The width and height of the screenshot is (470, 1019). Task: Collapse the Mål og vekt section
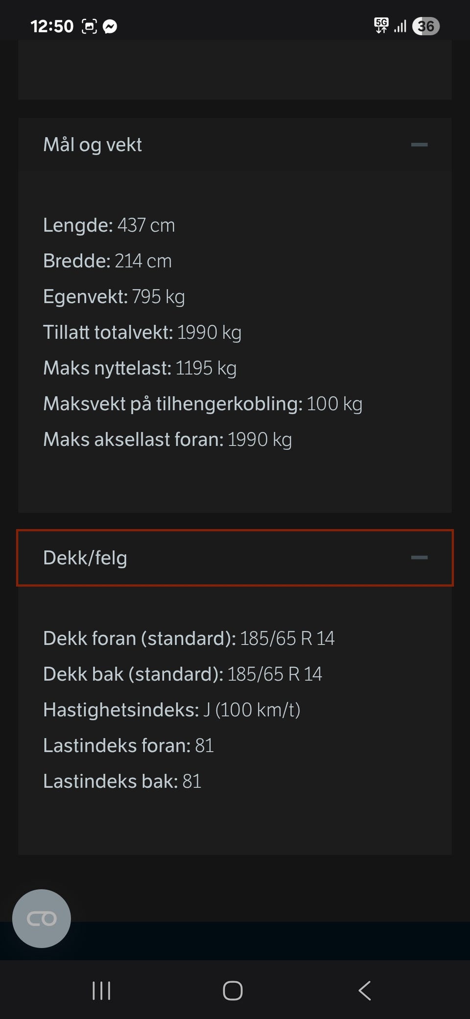pos(419,145)
